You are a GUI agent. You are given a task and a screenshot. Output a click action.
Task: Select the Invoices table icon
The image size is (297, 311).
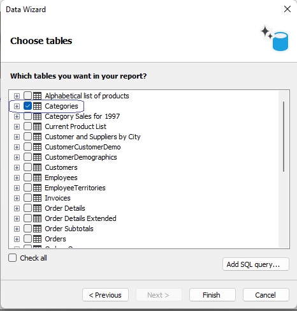tap(38, 198)
